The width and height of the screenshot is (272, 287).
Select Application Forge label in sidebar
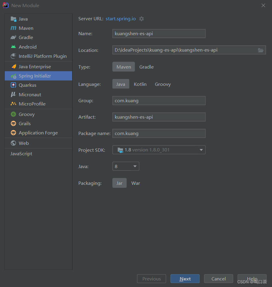coord(38,133)
